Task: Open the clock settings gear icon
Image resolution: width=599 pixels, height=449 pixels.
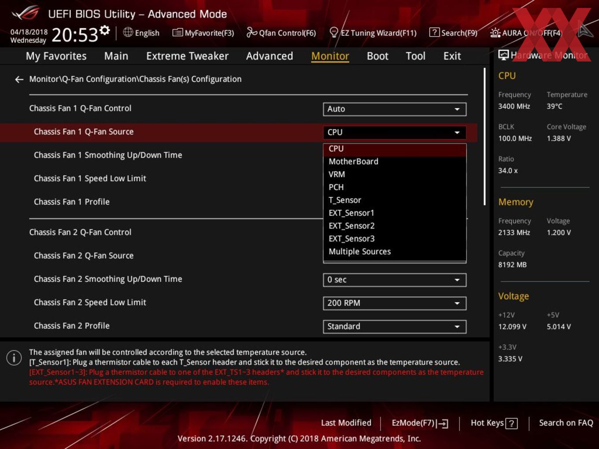Action: click(105, 30)
